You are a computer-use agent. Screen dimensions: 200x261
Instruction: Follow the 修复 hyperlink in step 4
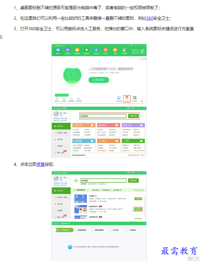(40, 164)
